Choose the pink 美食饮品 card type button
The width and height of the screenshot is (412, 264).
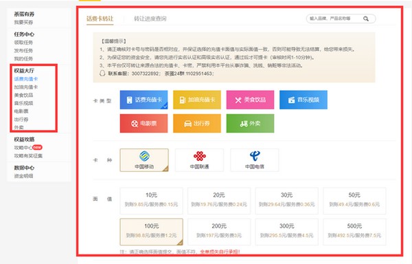250,100
